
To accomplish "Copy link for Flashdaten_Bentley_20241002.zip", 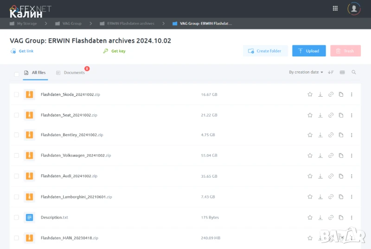I will click(331, 135).
